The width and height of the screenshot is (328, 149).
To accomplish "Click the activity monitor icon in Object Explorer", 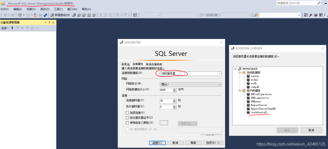I will tap(37, 28).
